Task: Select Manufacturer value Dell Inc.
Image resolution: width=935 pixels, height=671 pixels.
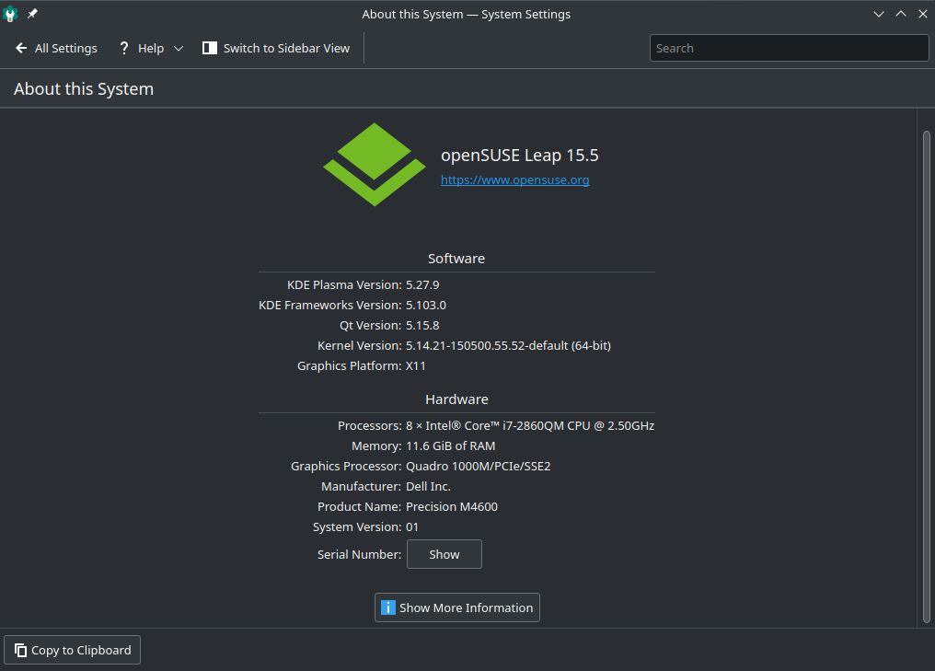Action: pyautogui.click(x=428, y=486)
